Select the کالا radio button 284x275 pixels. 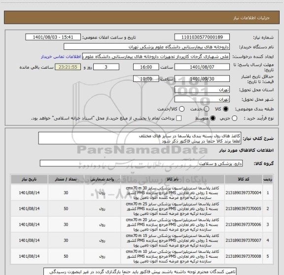226,109
